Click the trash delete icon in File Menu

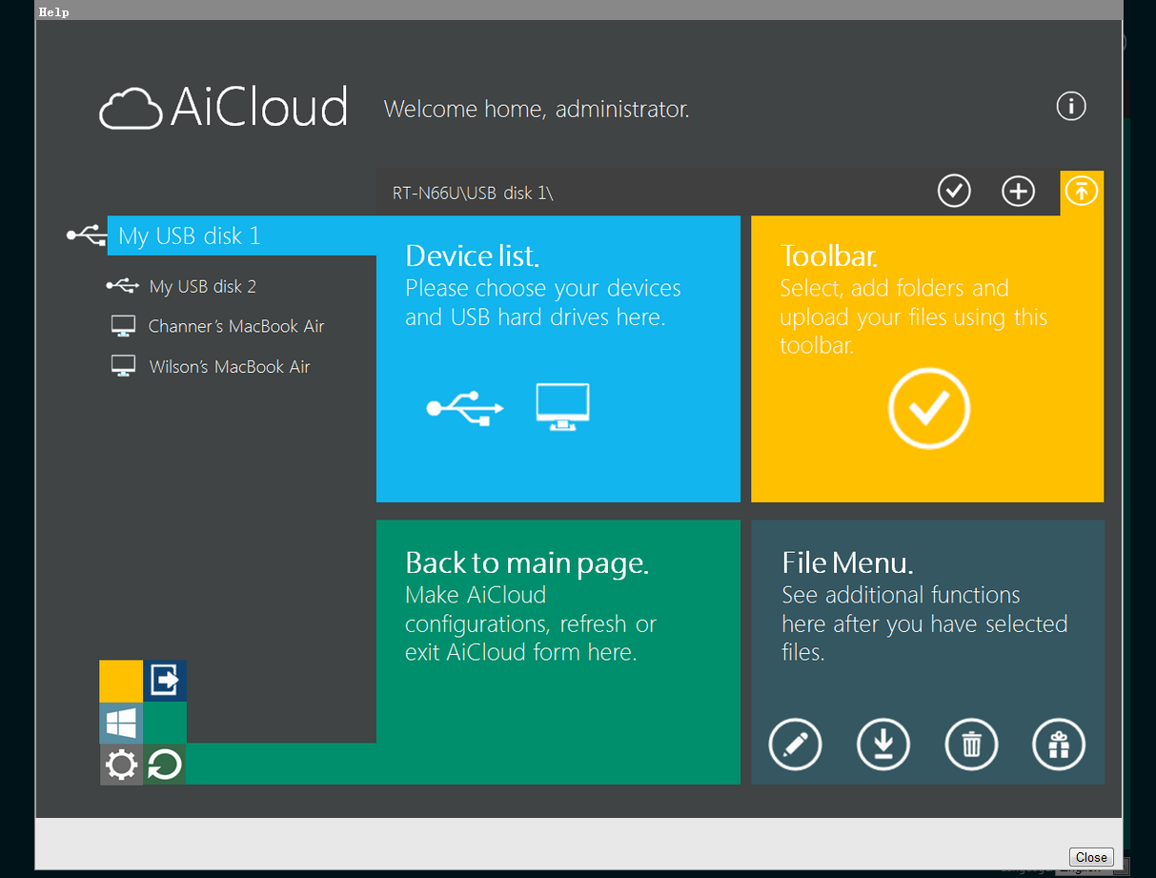point(971,744)
